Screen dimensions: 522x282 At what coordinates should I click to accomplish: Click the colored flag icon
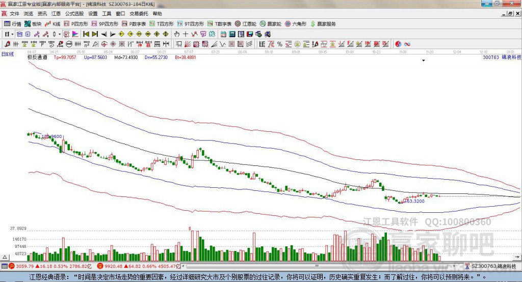(x=75, y=34)
